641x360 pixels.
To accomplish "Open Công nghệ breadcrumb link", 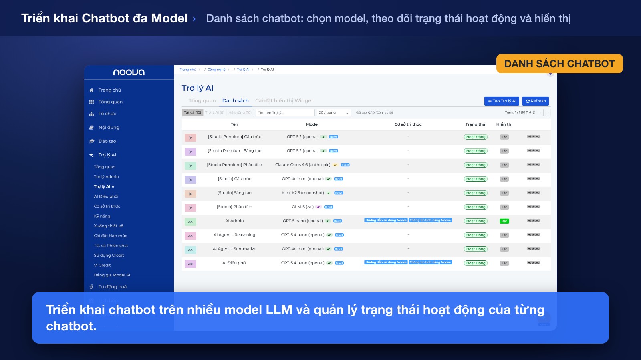I will 216,70.
